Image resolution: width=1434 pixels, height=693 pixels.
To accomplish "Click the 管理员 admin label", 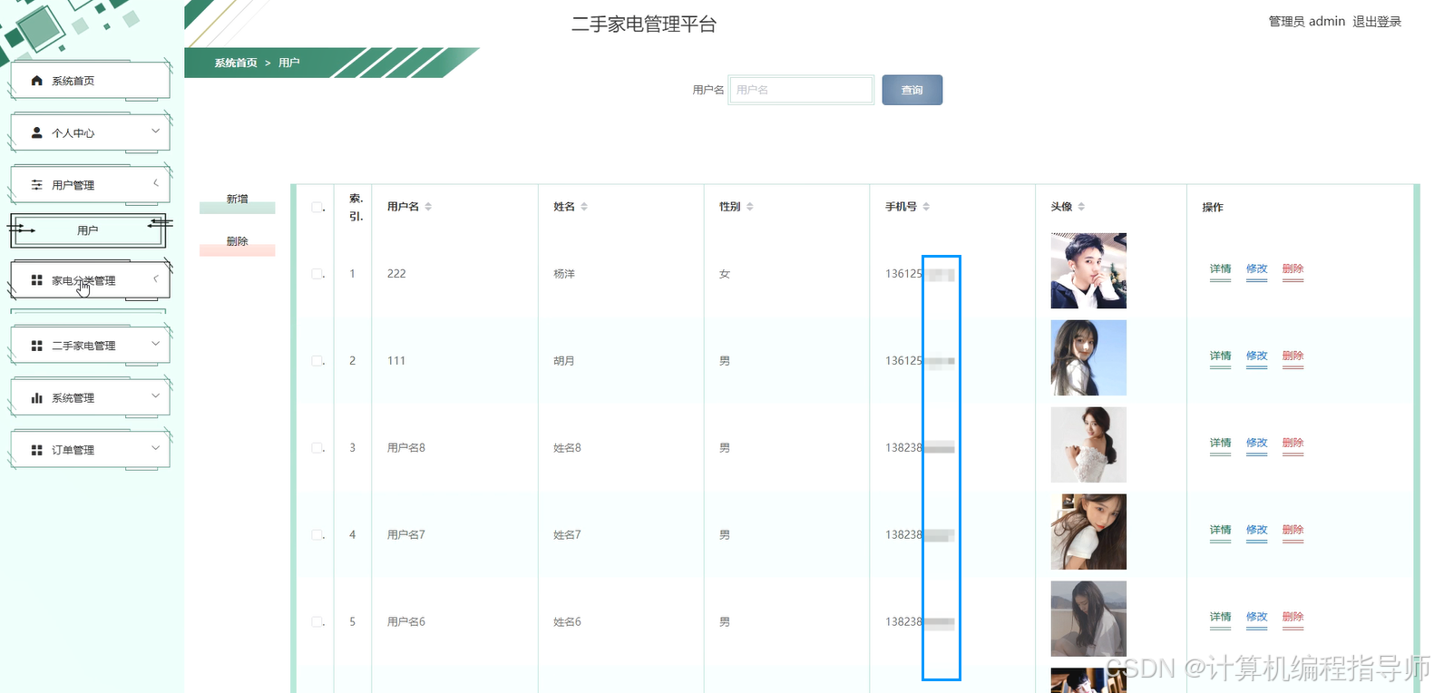I will coord(1306,22).
